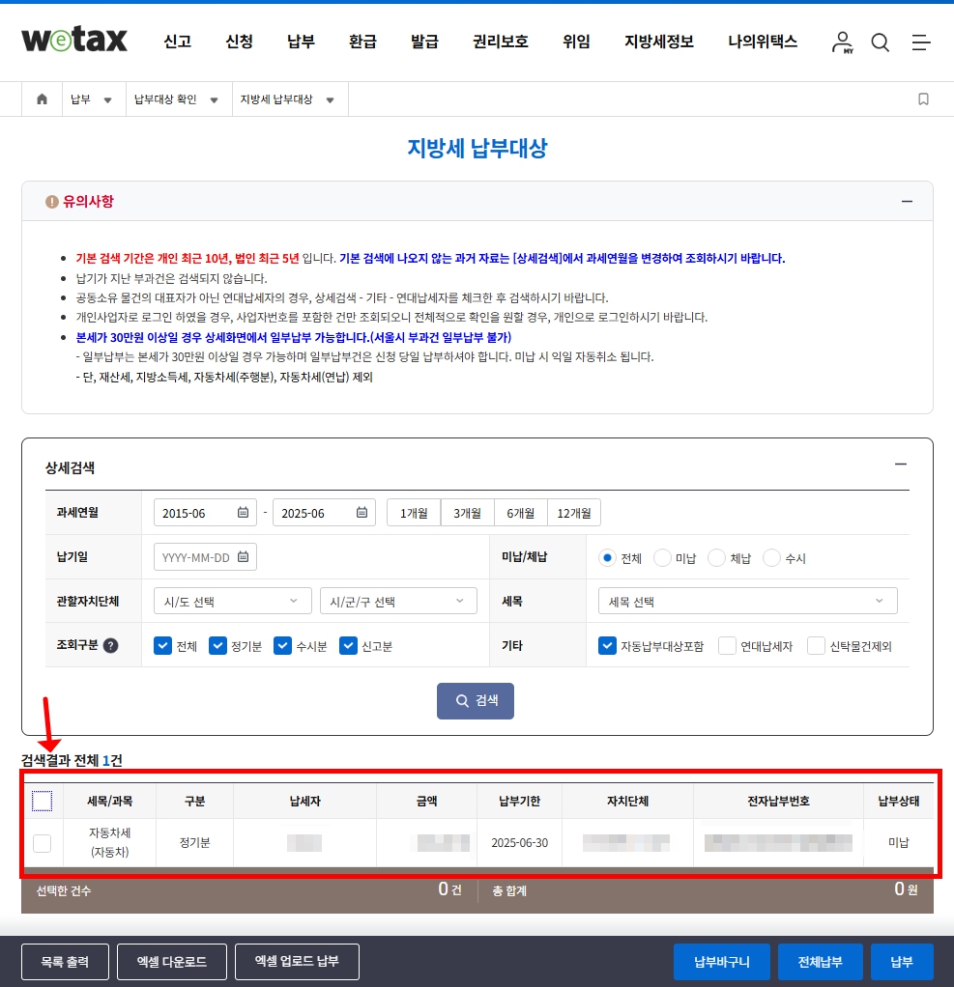Open the 시/도 선택 dropdown
Screen dimensions: 954x987
pyautogui.click(x=232, y=601)
